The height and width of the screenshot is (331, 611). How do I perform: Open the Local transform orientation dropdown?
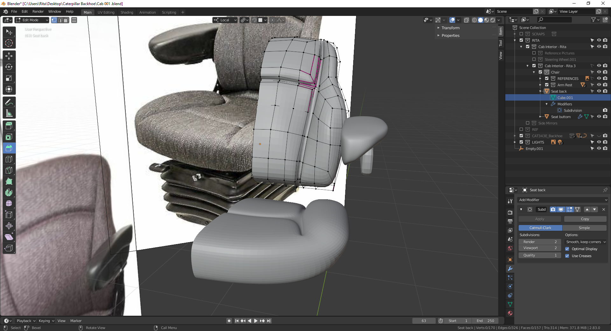tap(225, 20)
